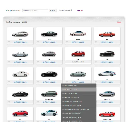Click black Audi A8 sedan image
Viewport: 129px width, 129px height.
20,94
